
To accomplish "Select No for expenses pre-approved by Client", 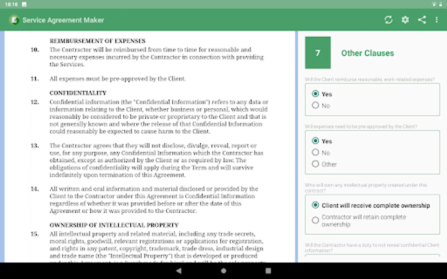I will pos(321,153).
